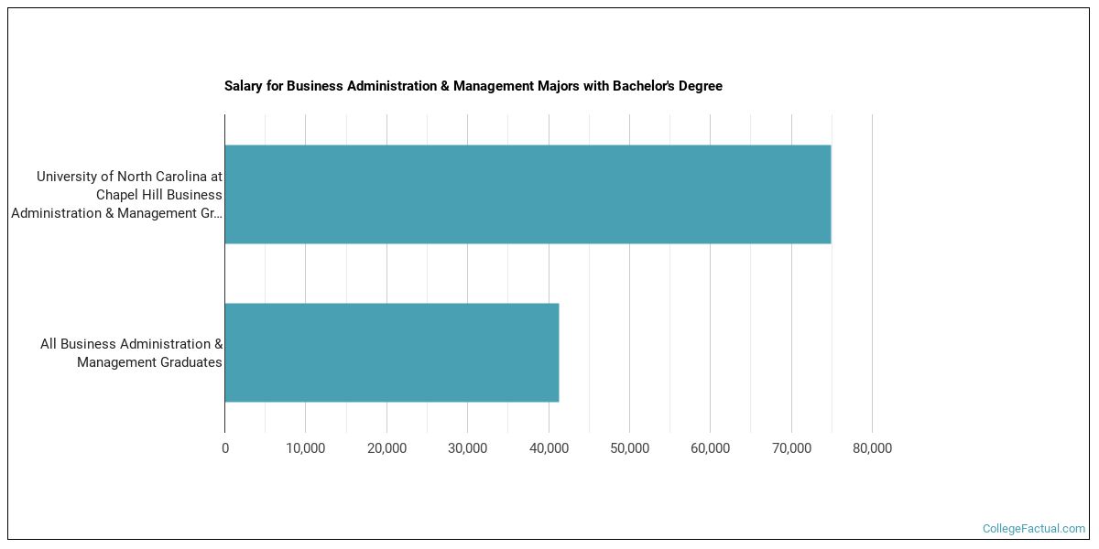1099x549 pixels.
Task: Select the chart title text
Action: (473, 86)
